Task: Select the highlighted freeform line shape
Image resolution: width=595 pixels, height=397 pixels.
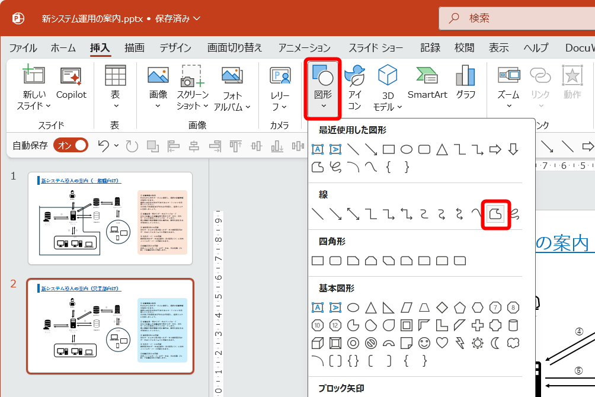Action: pyautogui.click(x=496, y=214)
